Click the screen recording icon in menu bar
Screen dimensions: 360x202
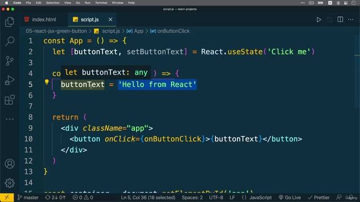(311, 3)
